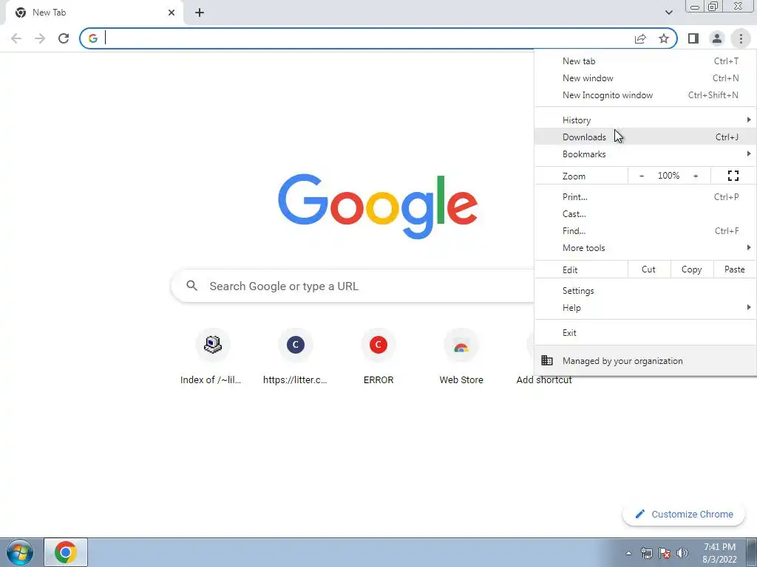Image resolution: width=757 pixels, height=567 pixels.
Task: Select Exit to quit Chrome
Action: point(645,333)
